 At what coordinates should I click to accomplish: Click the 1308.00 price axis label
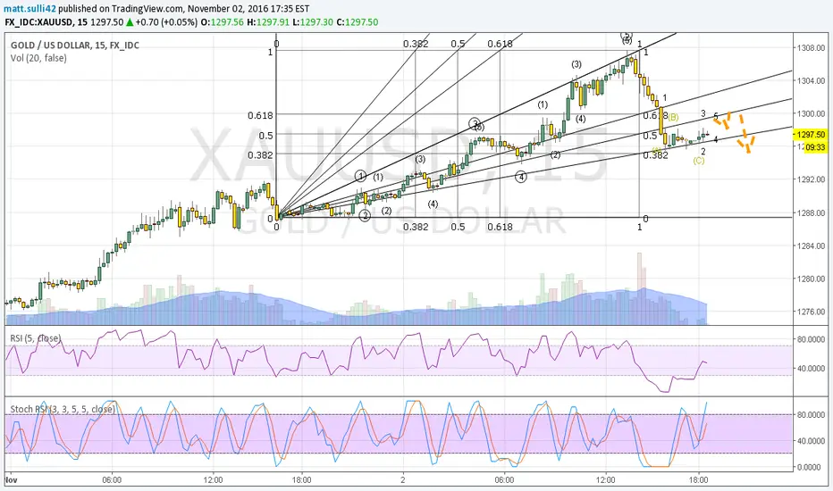(812, 48)
